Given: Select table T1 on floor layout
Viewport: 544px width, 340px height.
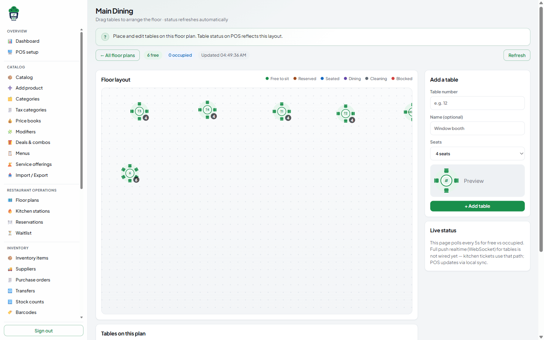Looking at the screenshot, I should pyautogui.click(x=282, y=111).
